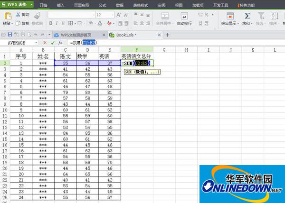Viewport: 285px width, 203px height.
Task: Open the 突出显示 dropdown arrow
Action: pyautogui.click(x=238, y=24)
